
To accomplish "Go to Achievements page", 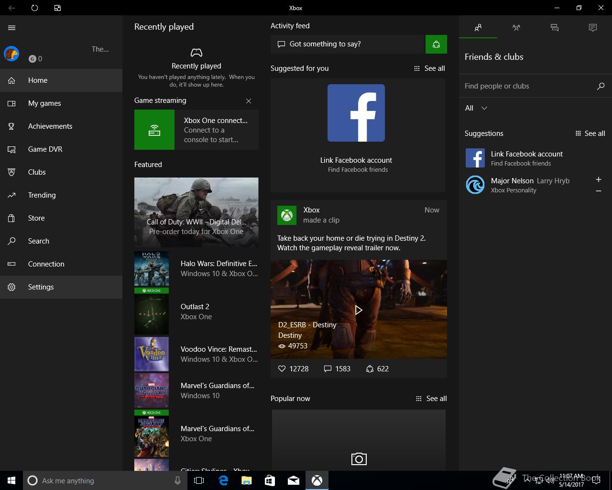I will pyautogui.click(x=61, y=126).
